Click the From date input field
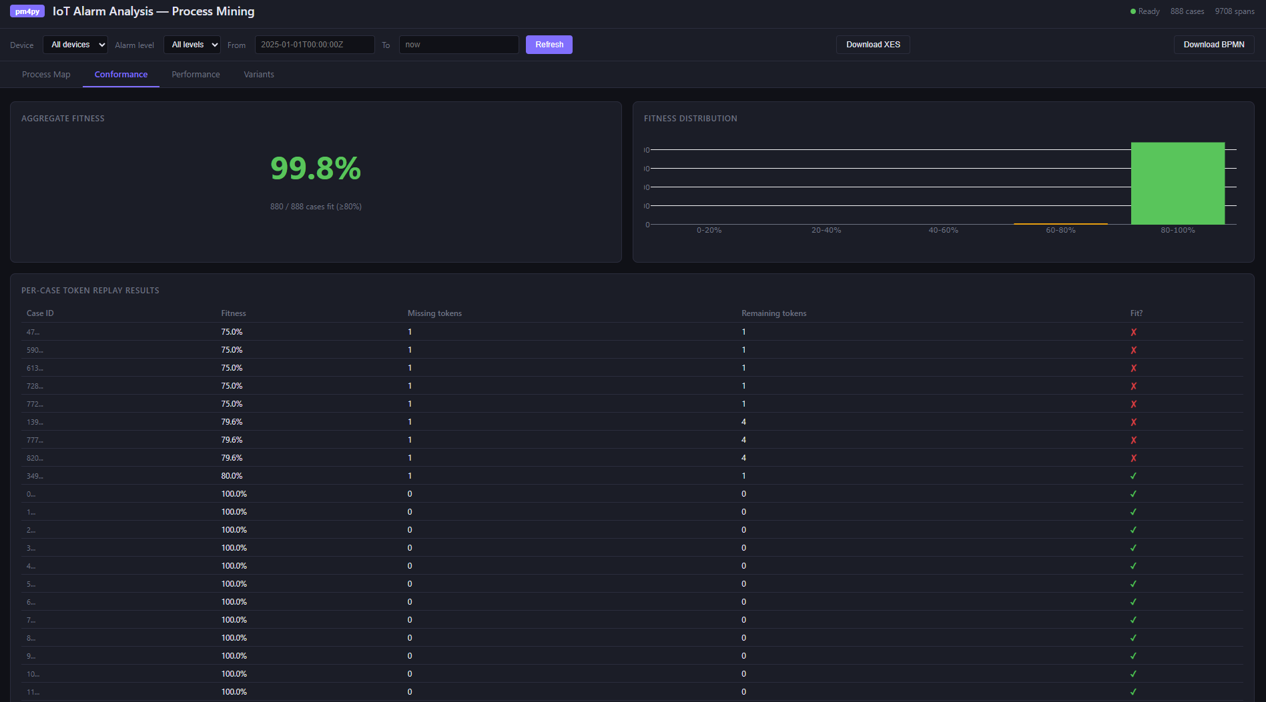This screenshot has width=1266, height=702. (x=314, y=45)
